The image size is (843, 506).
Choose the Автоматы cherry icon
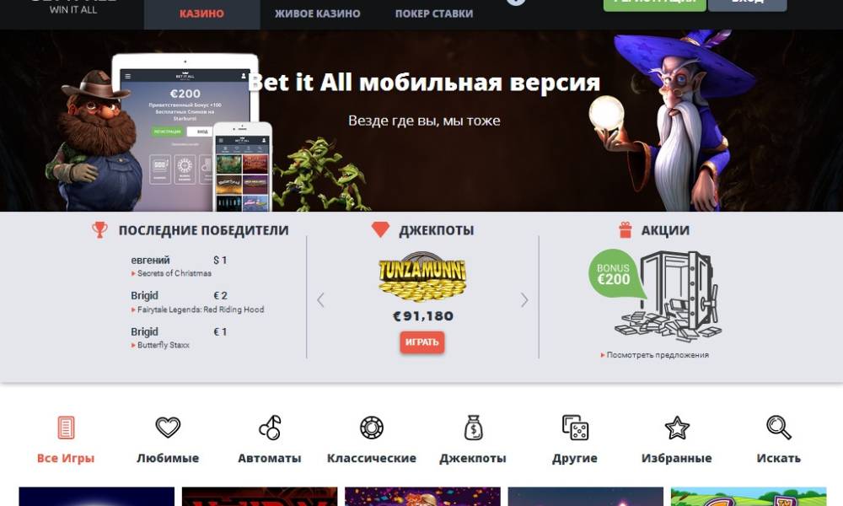270,428
